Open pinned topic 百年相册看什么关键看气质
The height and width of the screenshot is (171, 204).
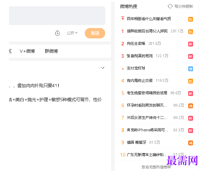[149, 19]
